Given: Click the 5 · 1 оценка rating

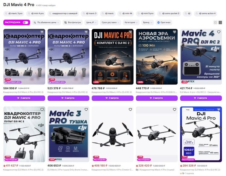Looking at the screenshot, I should (x=187, y=173).
